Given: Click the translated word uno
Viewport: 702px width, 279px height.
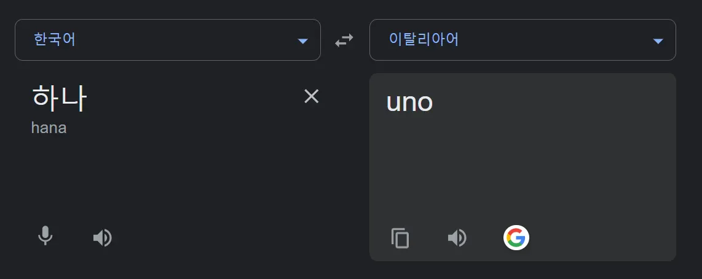Looking at the screenshot, I should click(409, 102).
